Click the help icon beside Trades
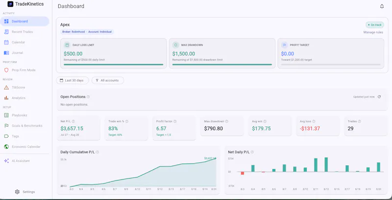 (359, 121)
